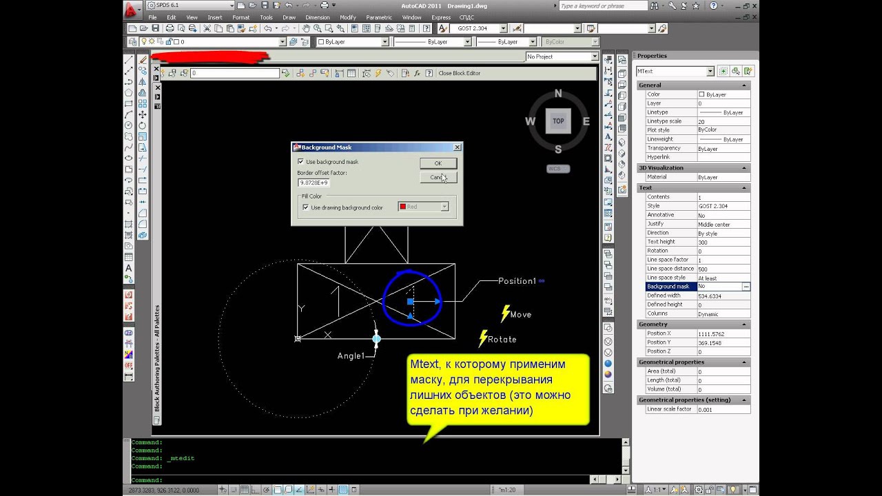Click the block table icon in editor toolbar
The width and height of the screenshot is (882, 496).
point(351,73)
